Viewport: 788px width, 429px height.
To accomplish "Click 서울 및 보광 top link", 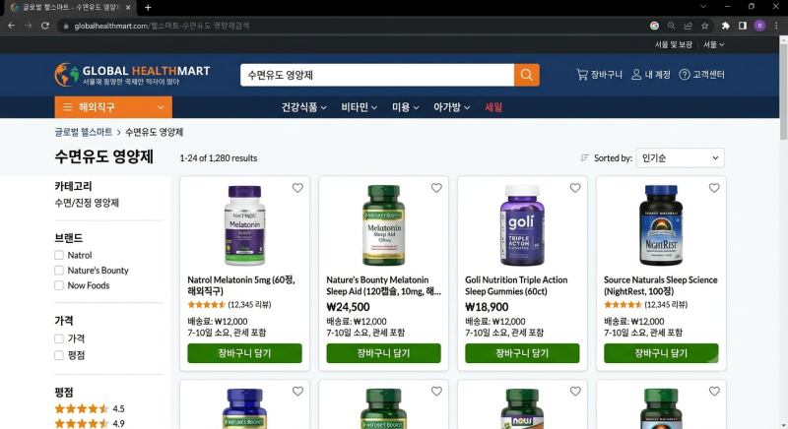I will (x=674, y=44).
